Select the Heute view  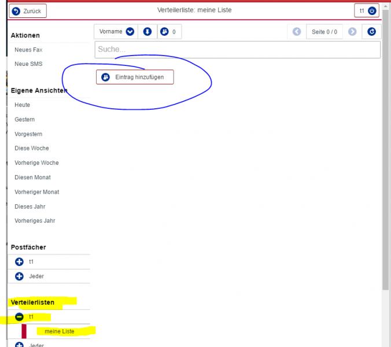point(23,105)
